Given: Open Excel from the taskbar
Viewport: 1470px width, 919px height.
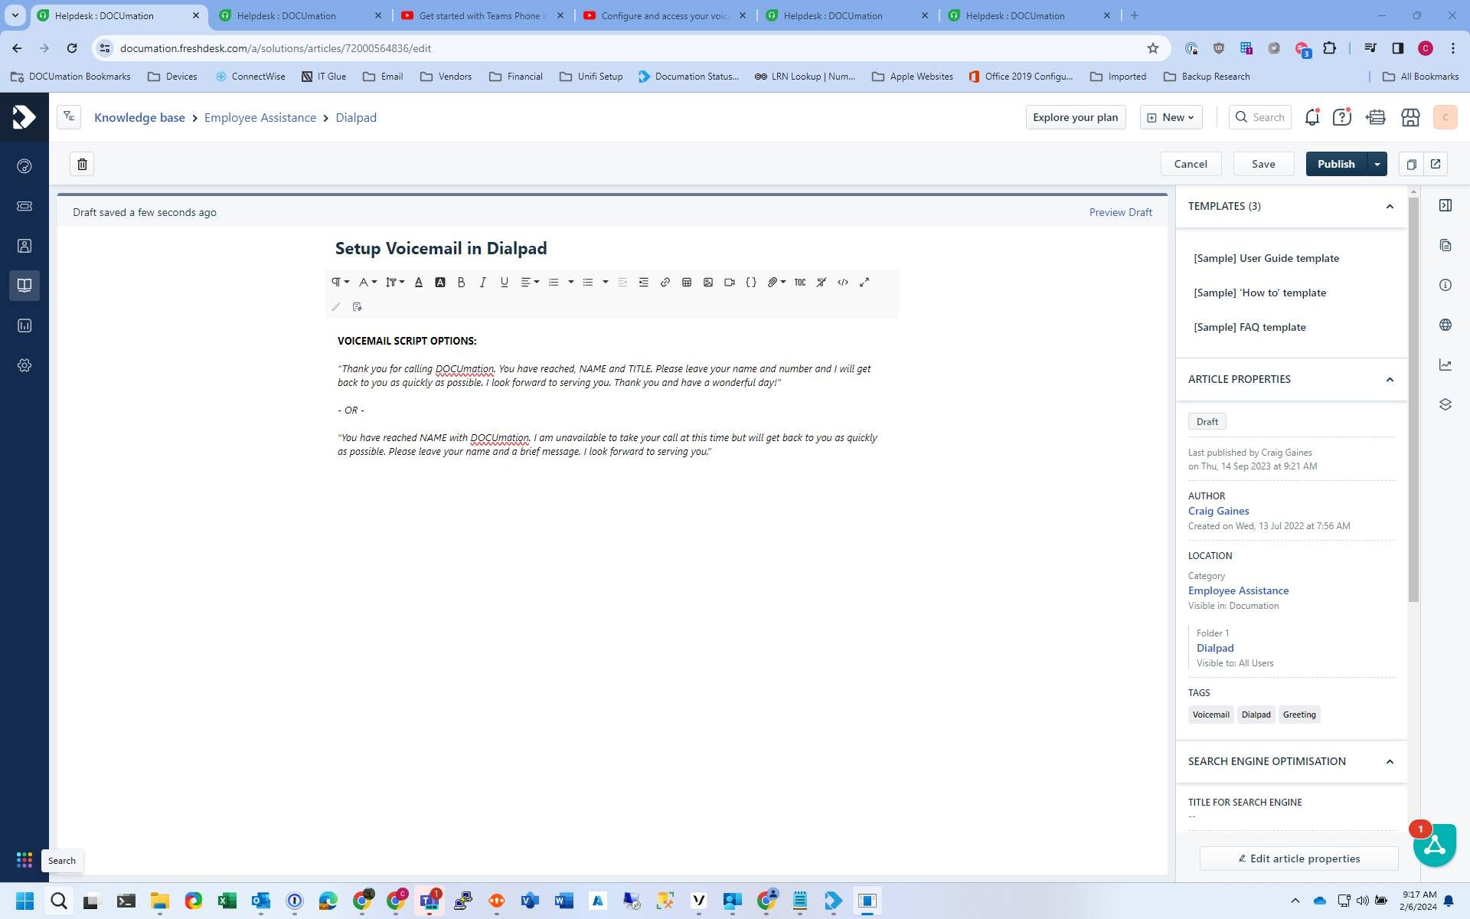Looking at the screenshot, I should pos(227,901).
